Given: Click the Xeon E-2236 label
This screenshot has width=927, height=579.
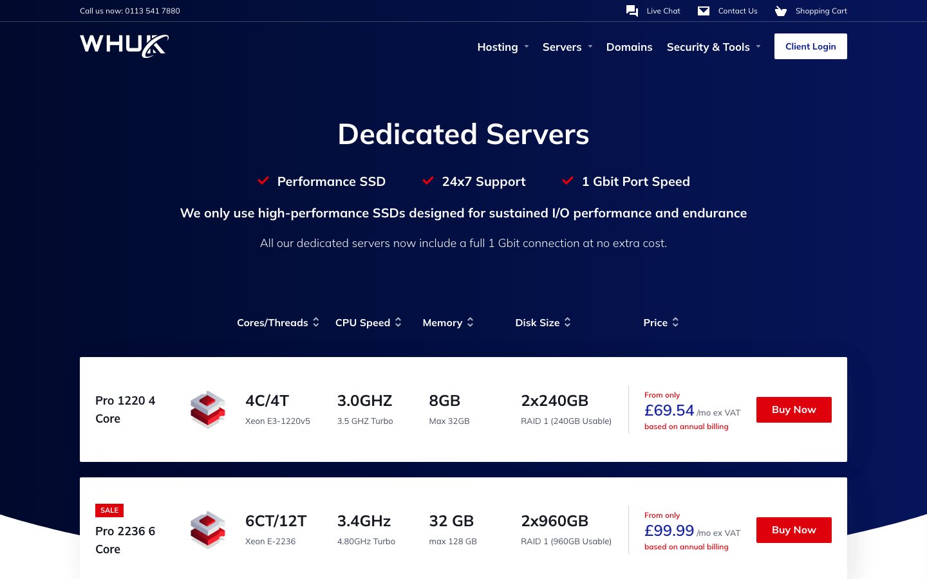Looking at the screenshot, I should click(x=270, y=542).
